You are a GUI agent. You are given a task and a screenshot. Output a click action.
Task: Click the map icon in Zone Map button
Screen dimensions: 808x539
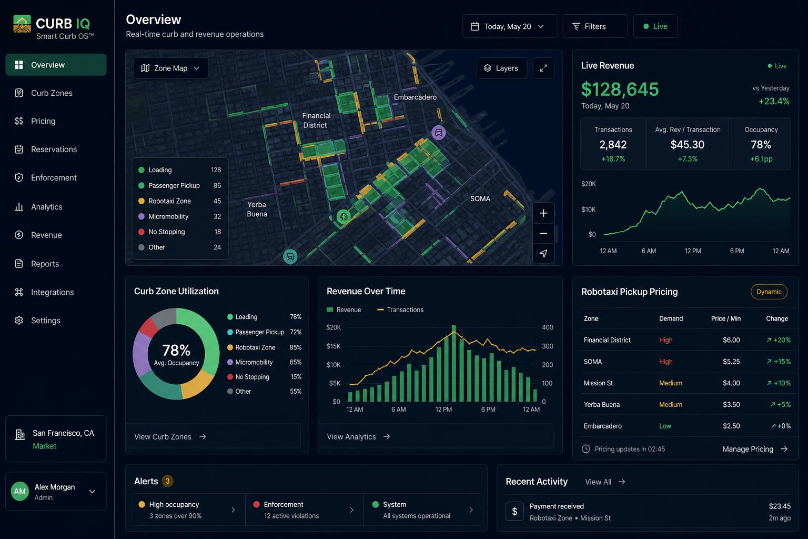[x=146, y=68]
